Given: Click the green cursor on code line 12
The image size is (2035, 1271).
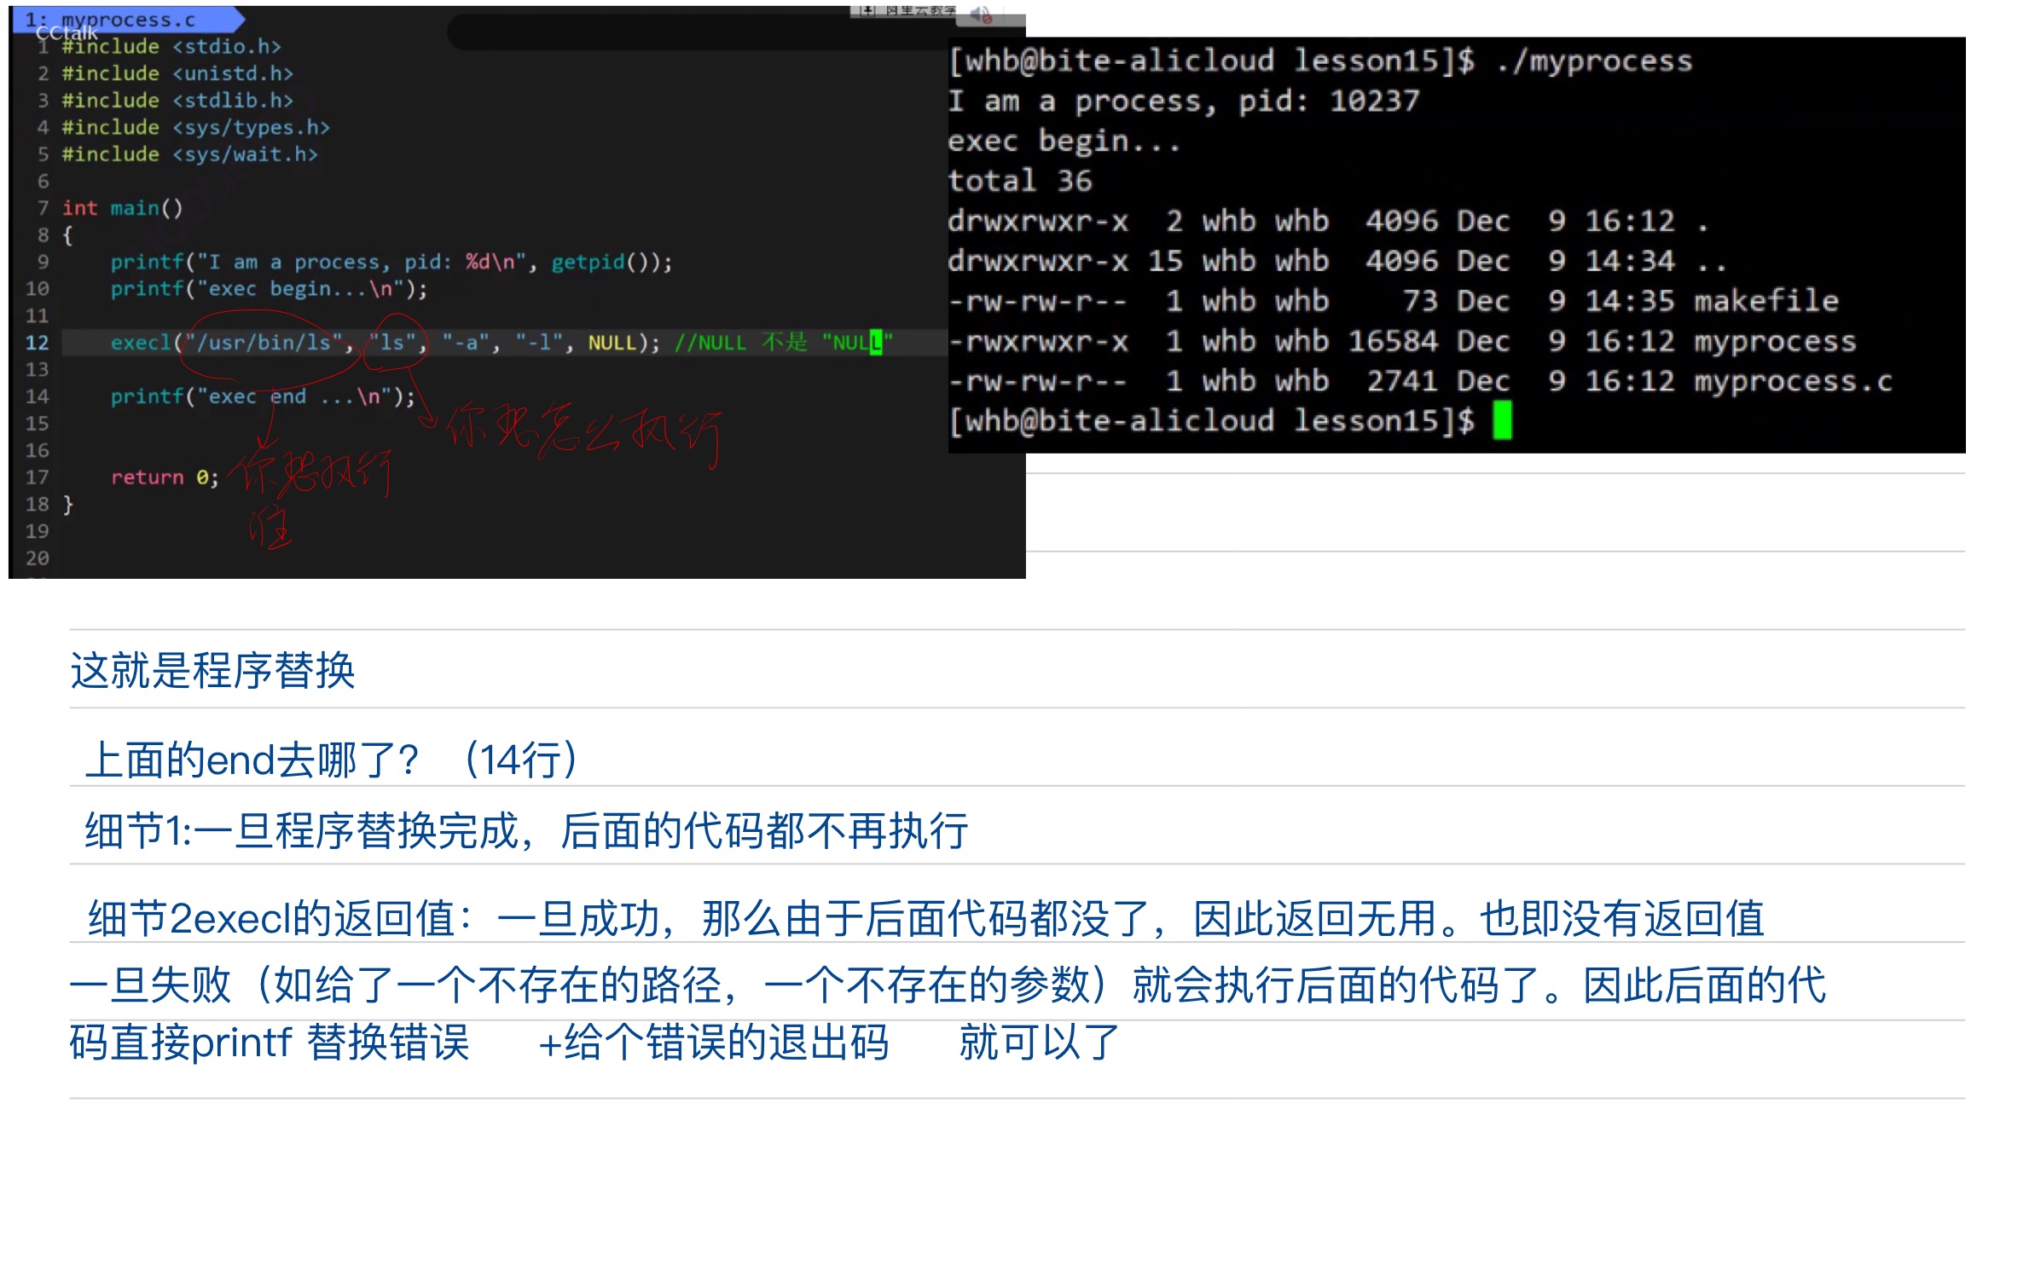Looking at the screenshot, I should 876,343.
